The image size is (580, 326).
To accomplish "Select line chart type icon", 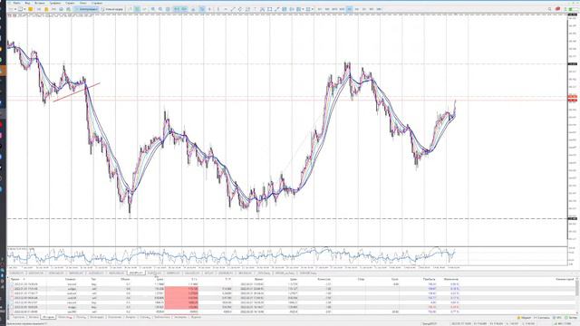I will [x=144, y=9].
